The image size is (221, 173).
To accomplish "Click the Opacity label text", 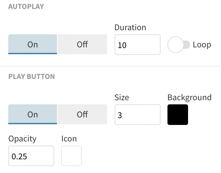I will point(22,139).
